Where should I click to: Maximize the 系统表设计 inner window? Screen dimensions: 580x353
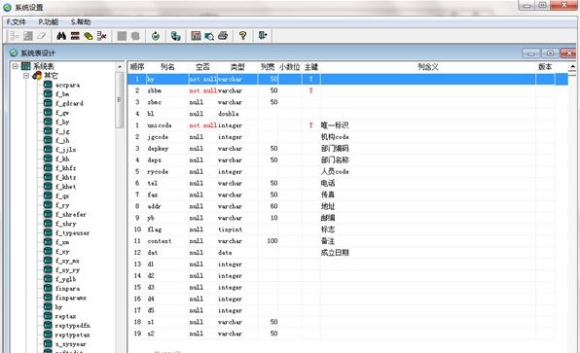(x=550, y=53)
